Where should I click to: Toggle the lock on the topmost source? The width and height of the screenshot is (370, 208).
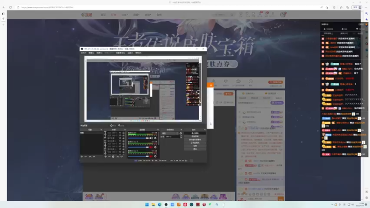tap(123, 133)
